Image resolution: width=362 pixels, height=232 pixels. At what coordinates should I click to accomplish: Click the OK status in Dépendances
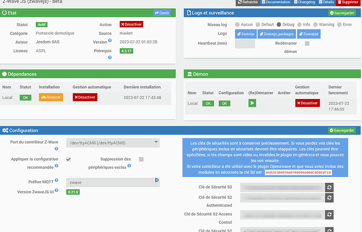pos(25,97)
